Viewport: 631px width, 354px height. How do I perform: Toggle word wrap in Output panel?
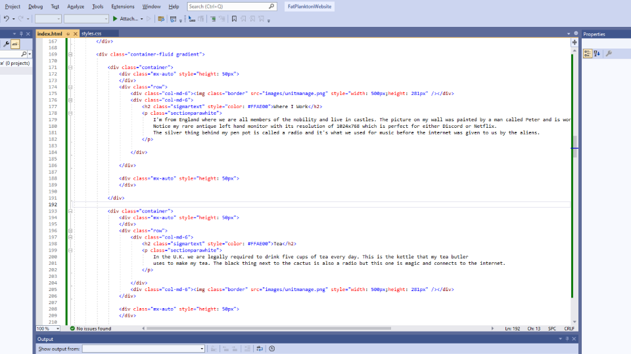[260, 349]
